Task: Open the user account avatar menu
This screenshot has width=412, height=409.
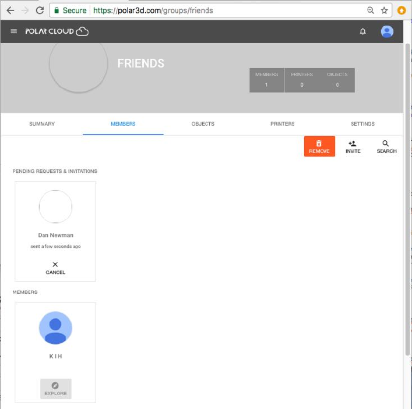Action: point(387,31)
